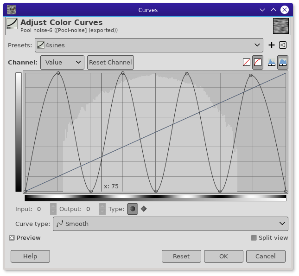
Task: Open the Presets dropdown showing 4sines
Action: click(x=149, y=45)
